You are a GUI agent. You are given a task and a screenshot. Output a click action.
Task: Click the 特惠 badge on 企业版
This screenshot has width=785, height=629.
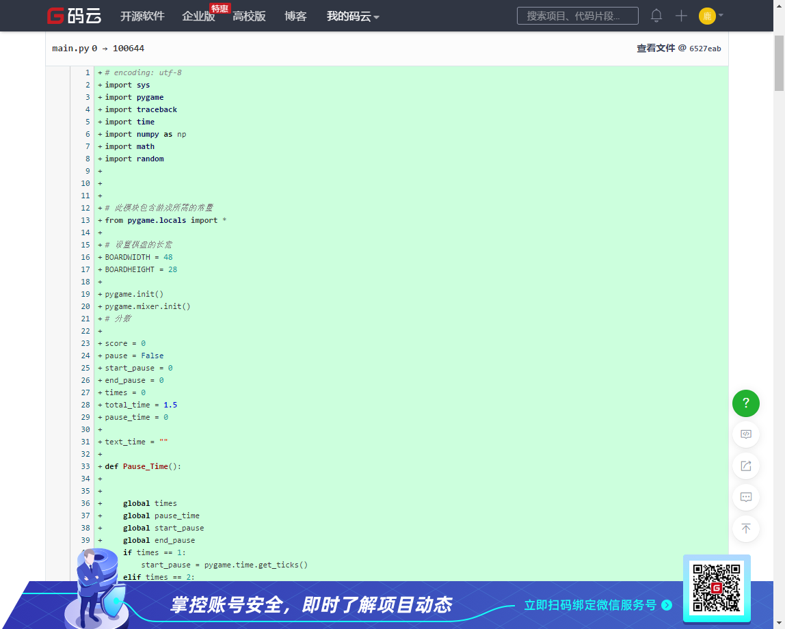[219, 8]
